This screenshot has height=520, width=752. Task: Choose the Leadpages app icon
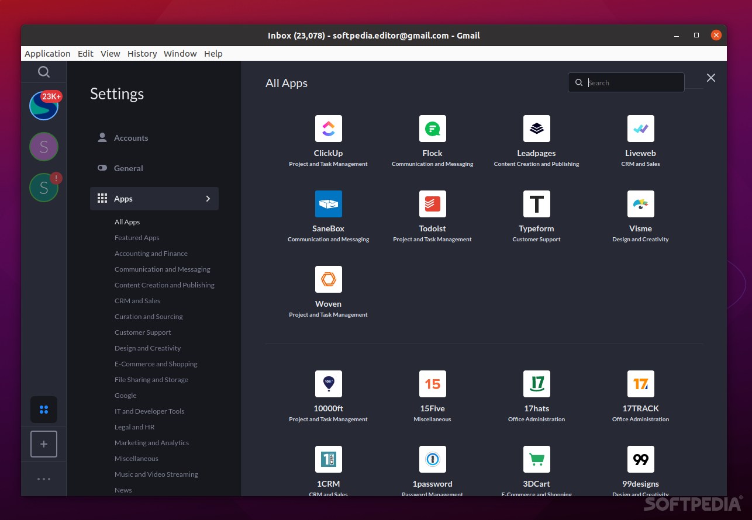point(537,129)
